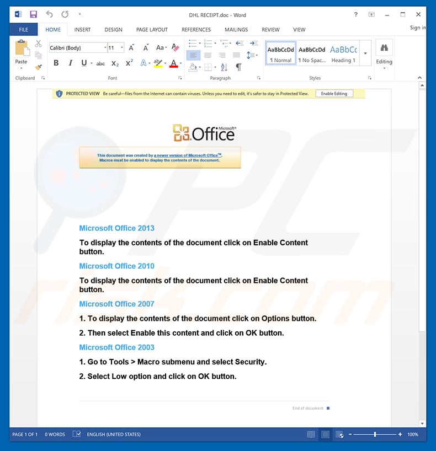Screen dimensions: 436x451
Task: Open the FILE tab
Action: point(23,30)
